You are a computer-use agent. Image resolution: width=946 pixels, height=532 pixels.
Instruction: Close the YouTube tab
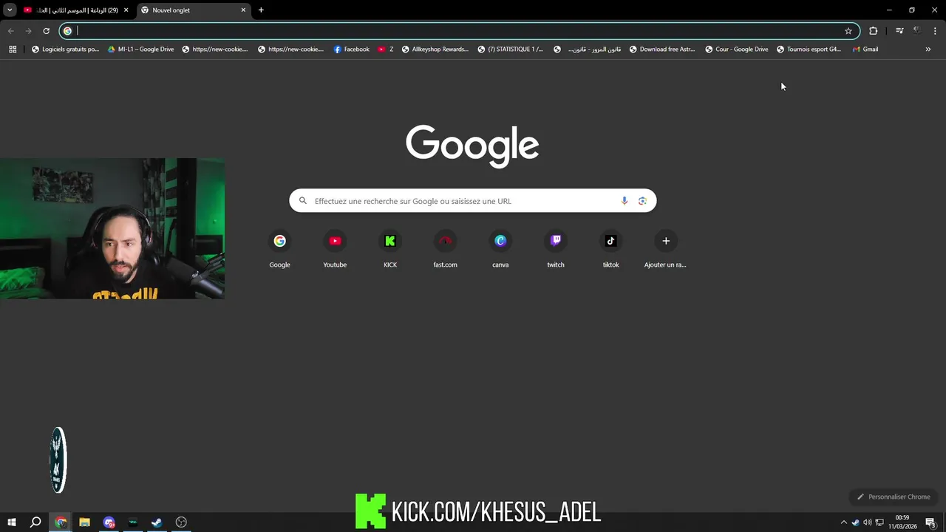[126, 10]
